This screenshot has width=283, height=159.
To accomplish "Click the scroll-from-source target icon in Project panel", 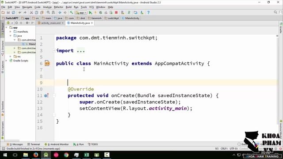I will [x=17, y=23].
